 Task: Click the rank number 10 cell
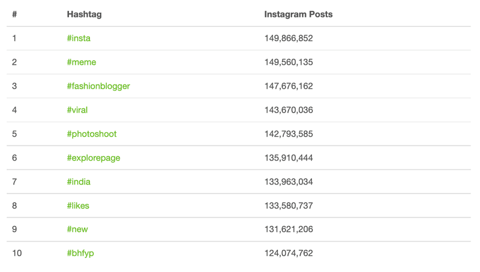tap(17, 253)
